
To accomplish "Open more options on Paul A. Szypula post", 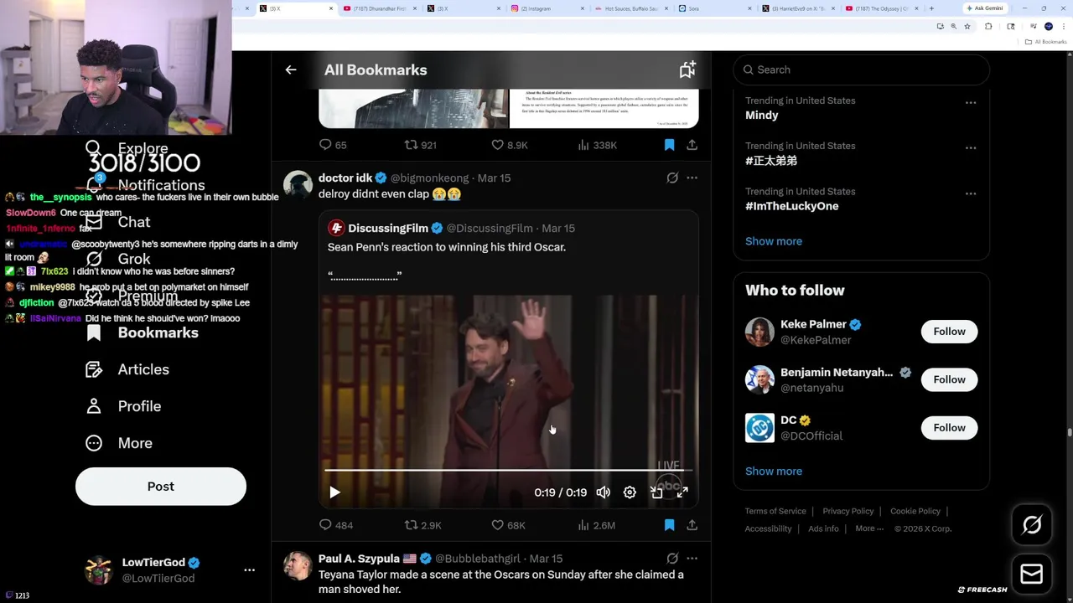I will tap(692, 558).
